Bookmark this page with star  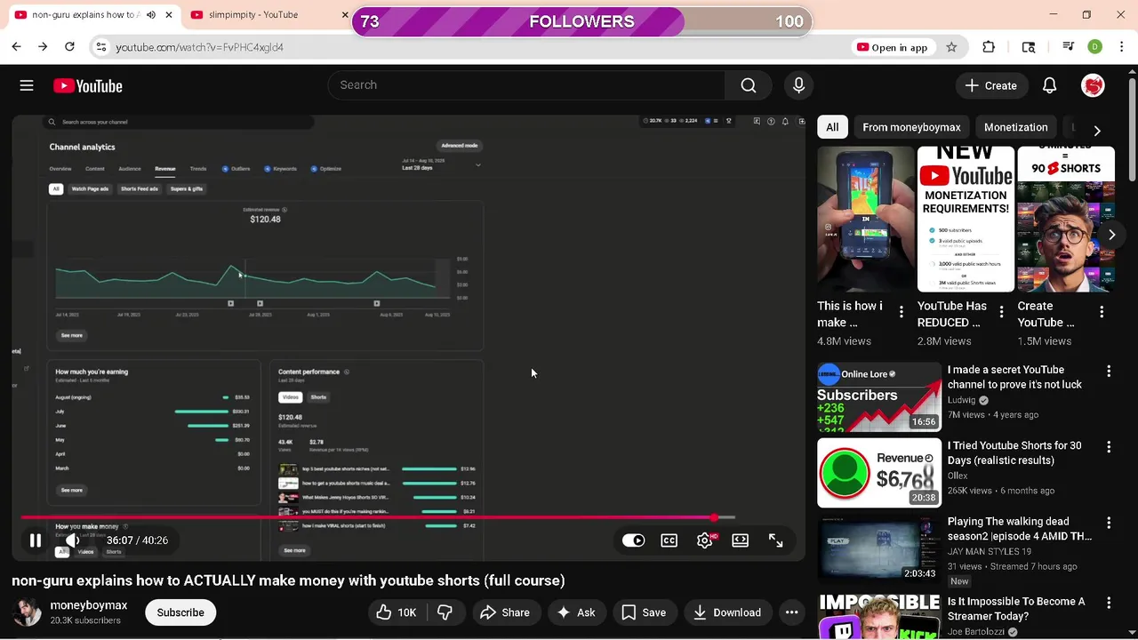pos(951,47)
